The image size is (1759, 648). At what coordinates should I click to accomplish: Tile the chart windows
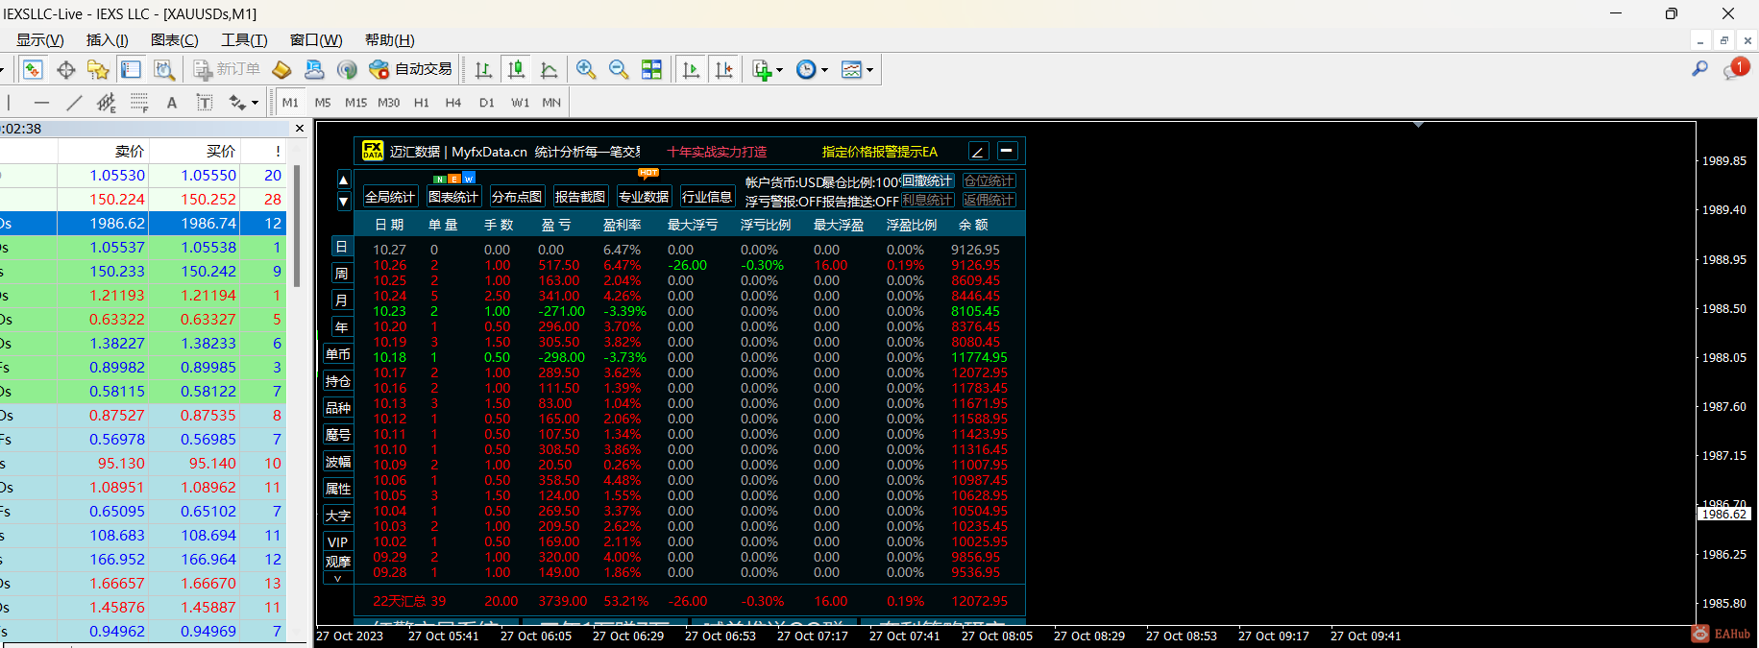[651, 69]
